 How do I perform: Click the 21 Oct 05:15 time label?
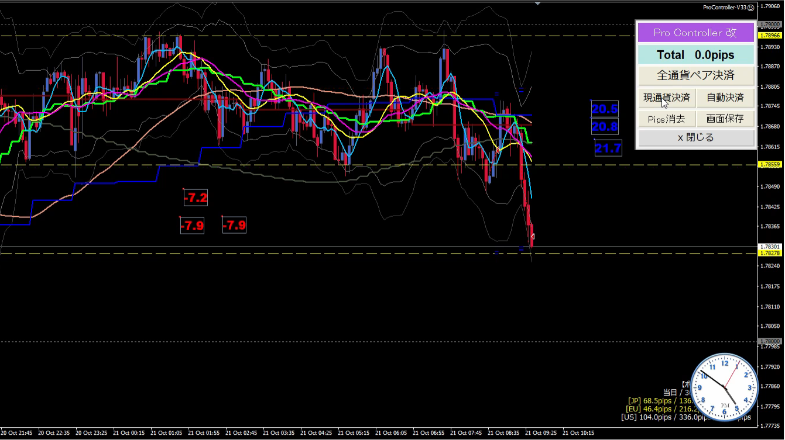pyautogui.click(x=352, y=433)
